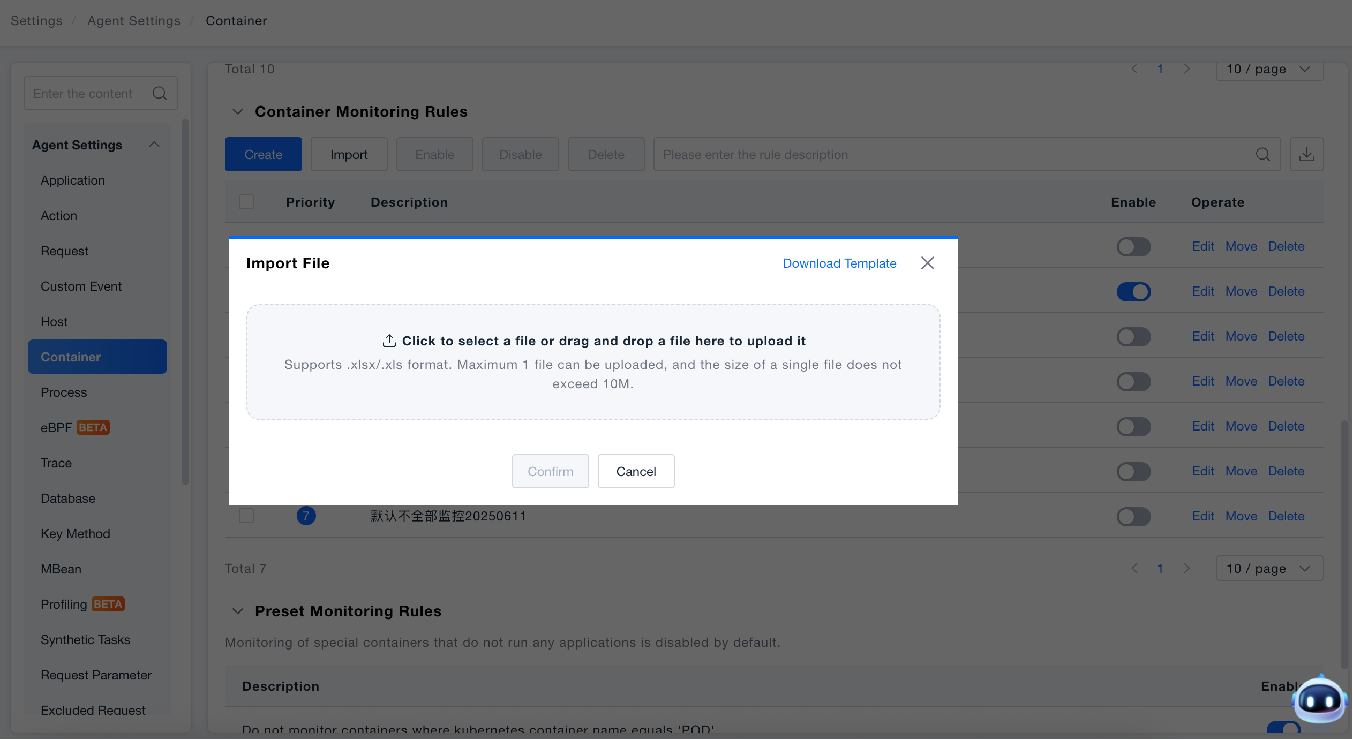Select page 1 beside Total 10
The height and width of the screenshot is (740, 1353).
pos(1160,69)
